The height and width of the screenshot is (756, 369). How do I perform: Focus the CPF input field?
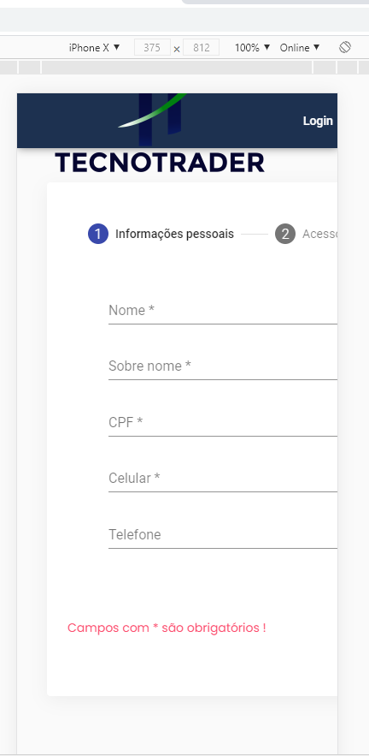coord(223,423)
